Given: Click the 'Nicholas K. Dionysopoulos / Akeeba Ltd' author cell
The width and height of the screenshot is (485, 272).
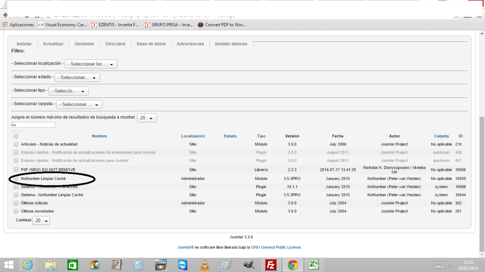Looking at the screenshot, I should [x=394, y=169].
